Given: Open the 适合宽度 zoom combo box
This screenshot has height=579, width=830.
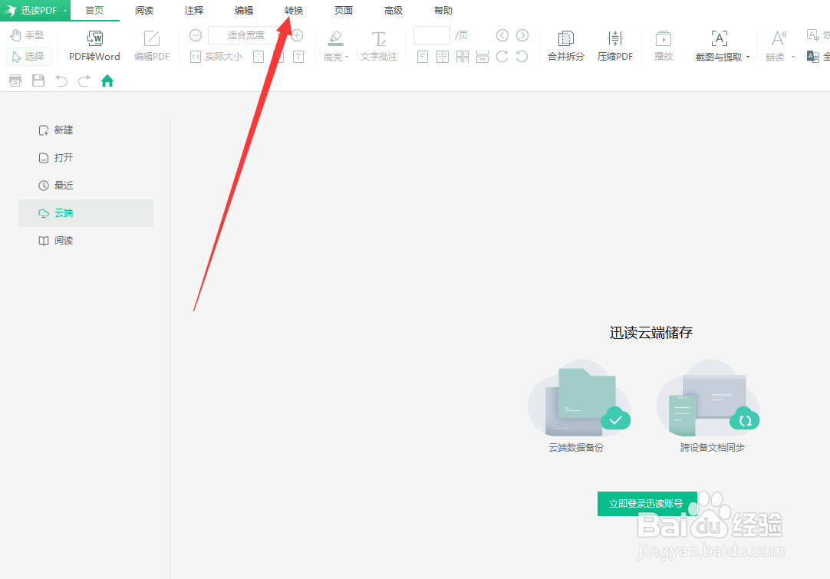Looking at the screenshot, I should [x=245, y=35].
